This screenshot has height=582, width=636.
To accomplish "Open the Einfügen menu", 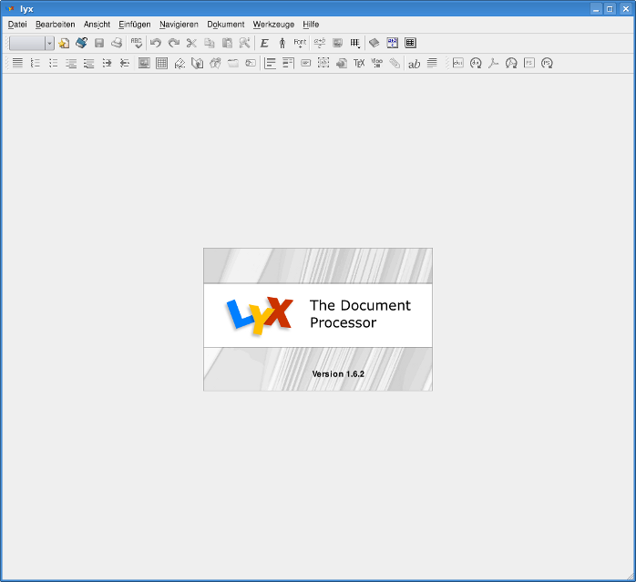I will click(x=135, y=25).
